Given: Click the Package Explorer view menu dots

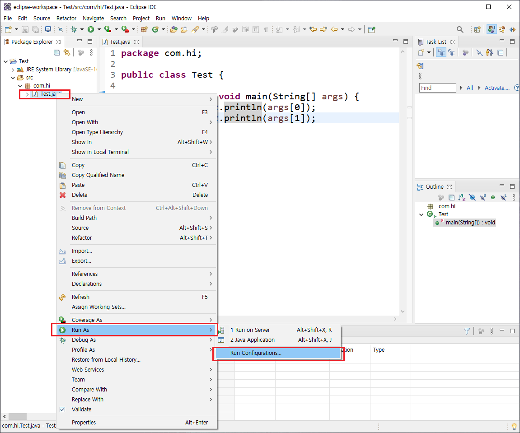Looking at the screenshot, I should pyautogui.click(x=91, y=52).
